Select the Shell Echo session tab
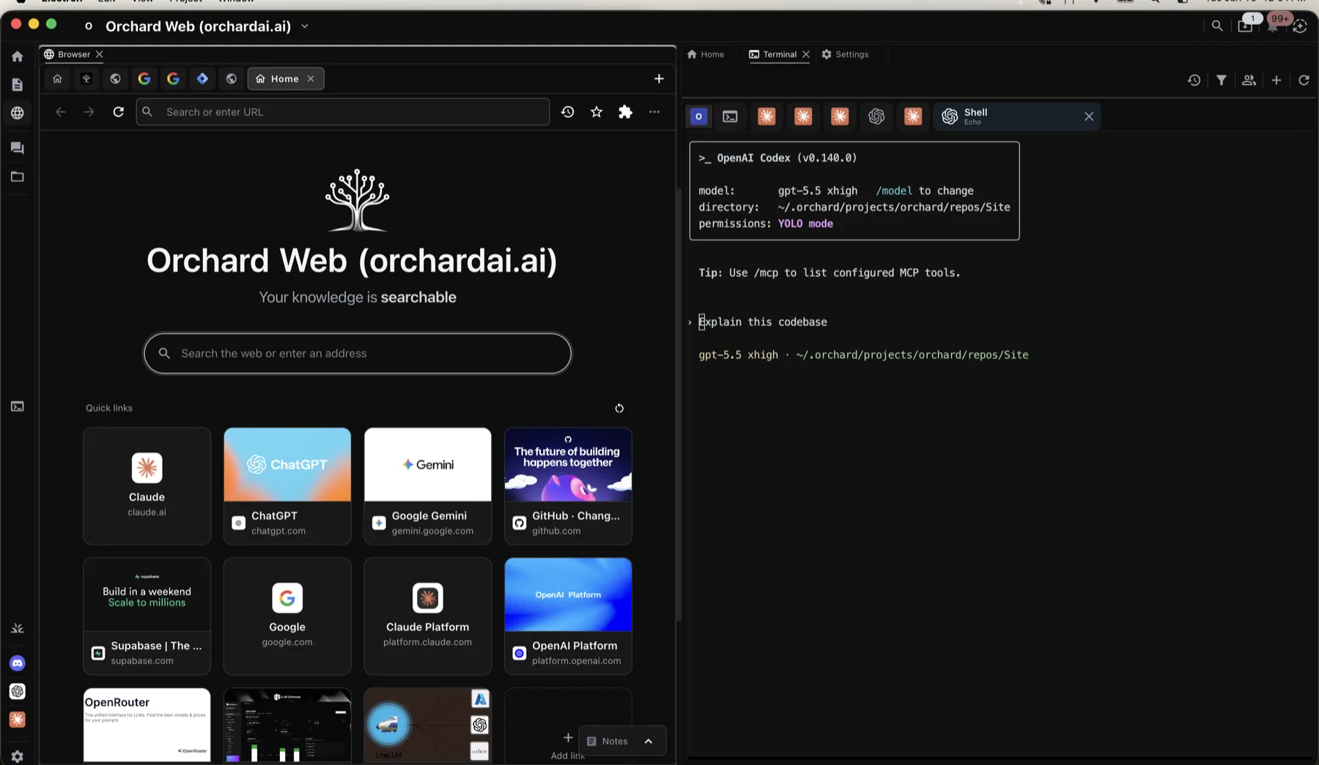Screen dimensions: 1319x765 click(1017, 117)
